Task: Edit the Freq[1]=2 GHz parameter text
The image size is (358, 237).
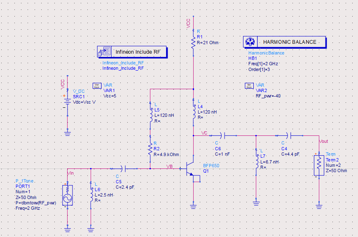Action: pos(263,64)
